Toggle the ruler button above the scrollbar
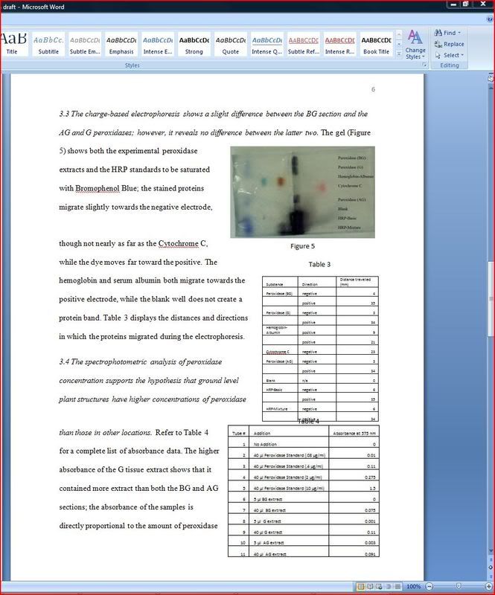 click(x=491, y=79)
